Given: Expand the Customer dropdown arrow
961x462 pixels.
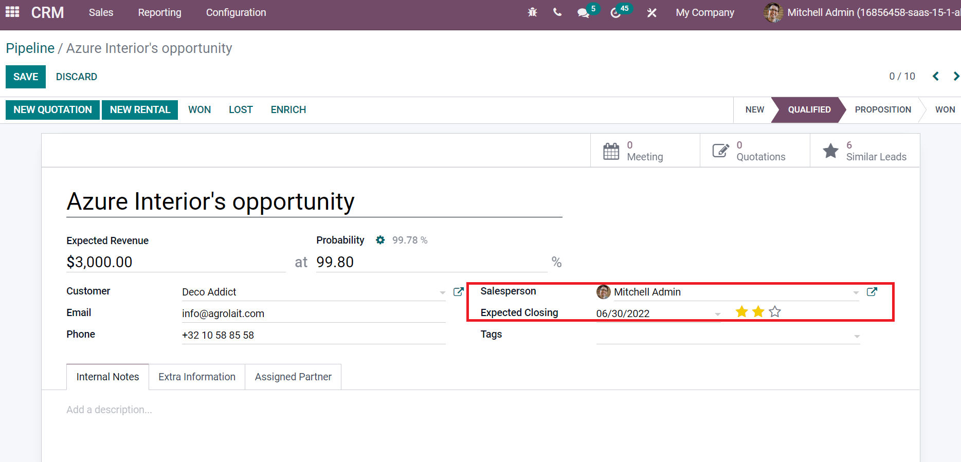Looking at the screenshot, I should 442,293.
